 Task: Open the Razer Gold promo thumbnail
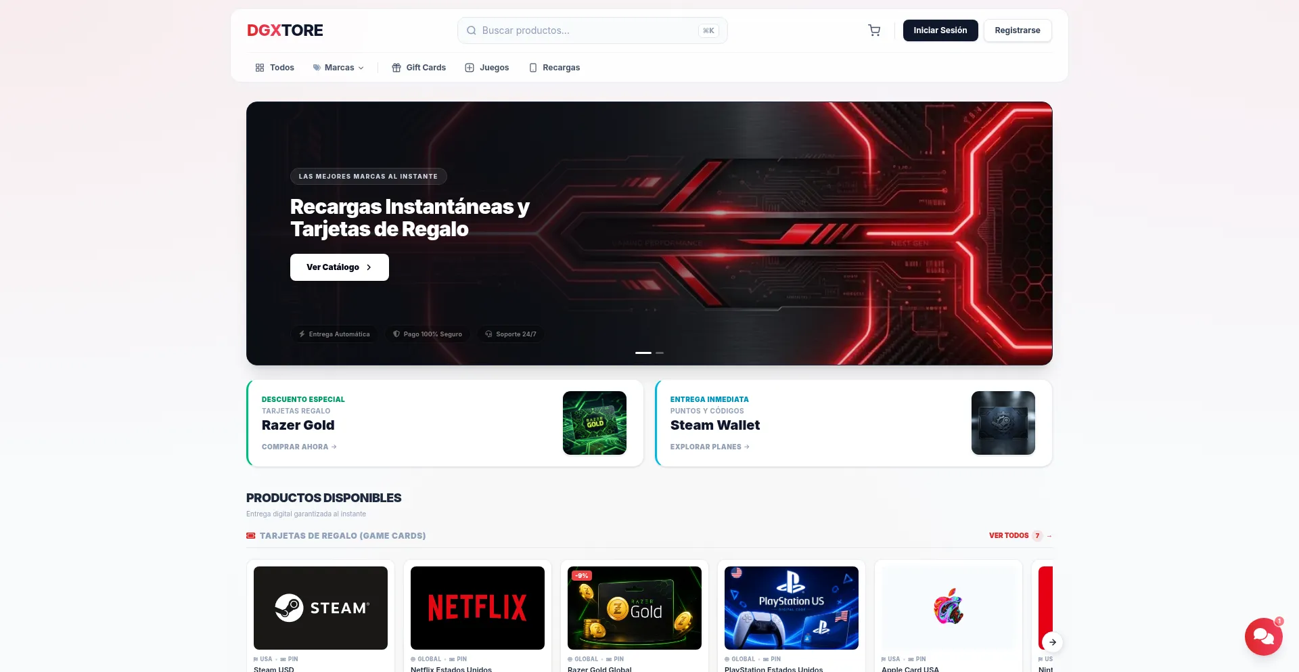(x=595, y=423)
